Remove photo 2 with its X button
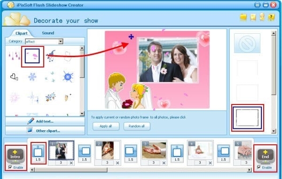 point(117,163)
